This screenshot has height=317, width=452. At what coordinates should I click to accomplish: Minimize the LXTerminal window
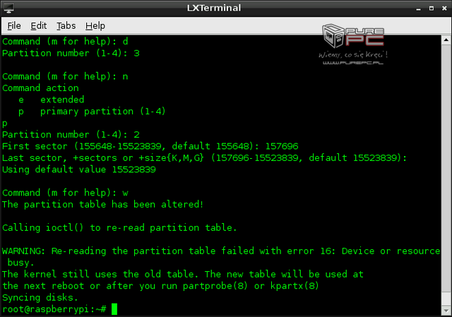pos(418,8)
